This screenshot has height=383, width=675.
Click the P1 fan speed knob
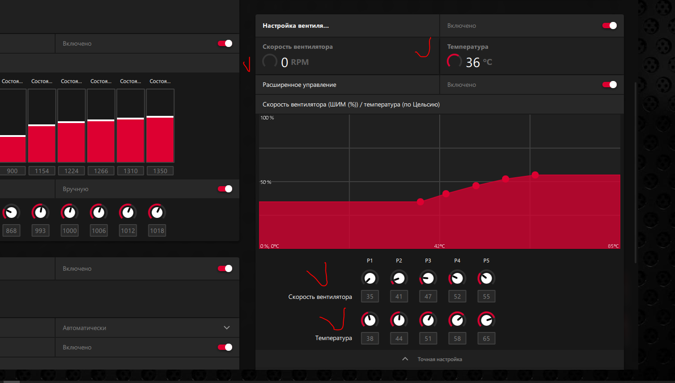(x=370, y=278)
